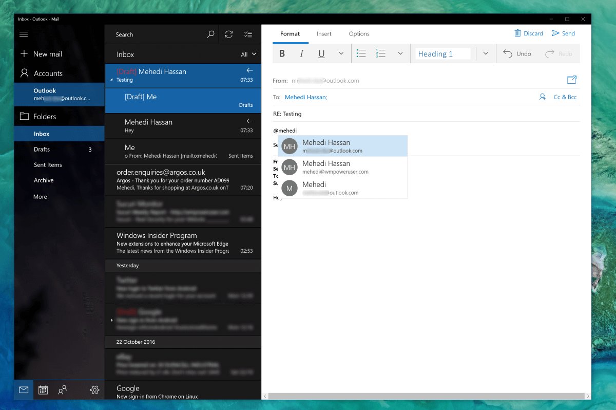Enter selection mode via checklist icon
This screenshot has width=616, height=410.
pos(248,34)
